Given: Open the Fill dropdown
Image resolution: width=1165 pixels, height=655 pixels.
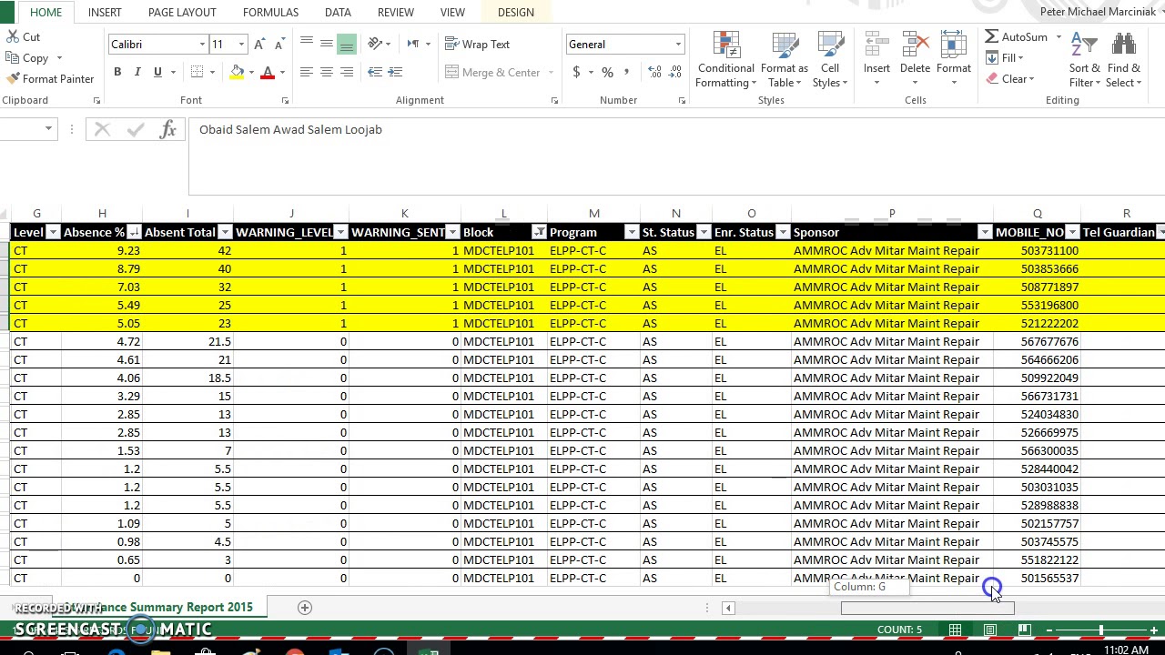Looking at the screenshot, I should (1005, 58).
